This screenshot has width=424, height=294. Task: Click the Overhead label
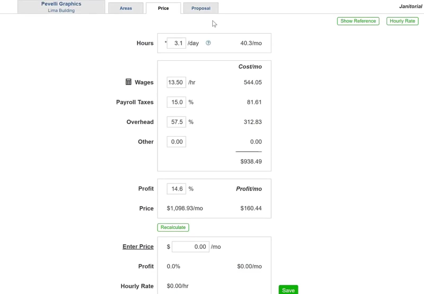point(140,122)
